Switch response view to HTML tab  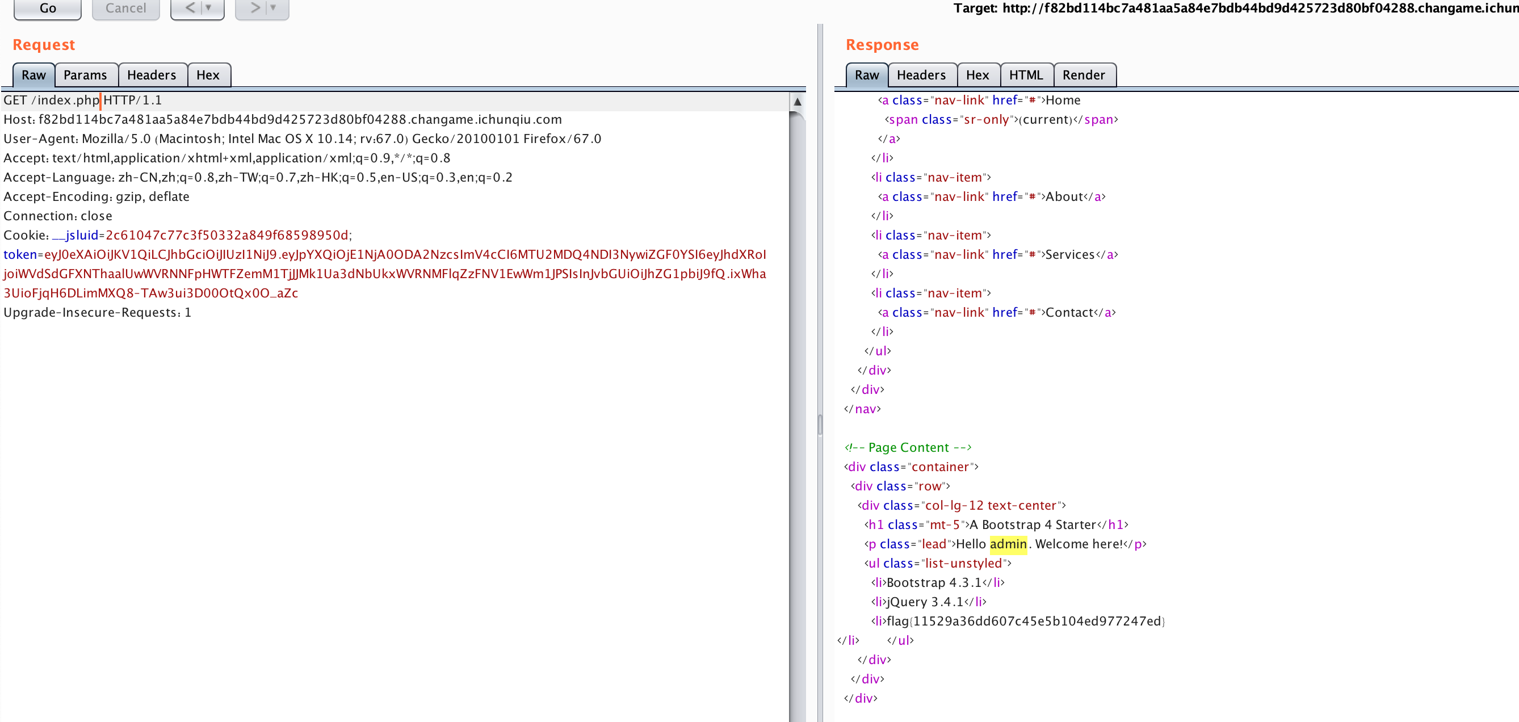tap(1026, 75)
